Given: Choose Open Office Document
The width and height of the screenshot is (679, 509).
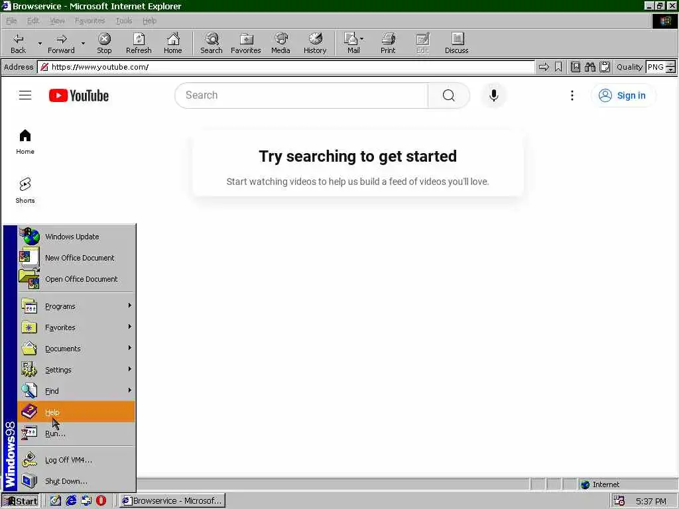Looking at the screenshot, I should click(76, 279).
